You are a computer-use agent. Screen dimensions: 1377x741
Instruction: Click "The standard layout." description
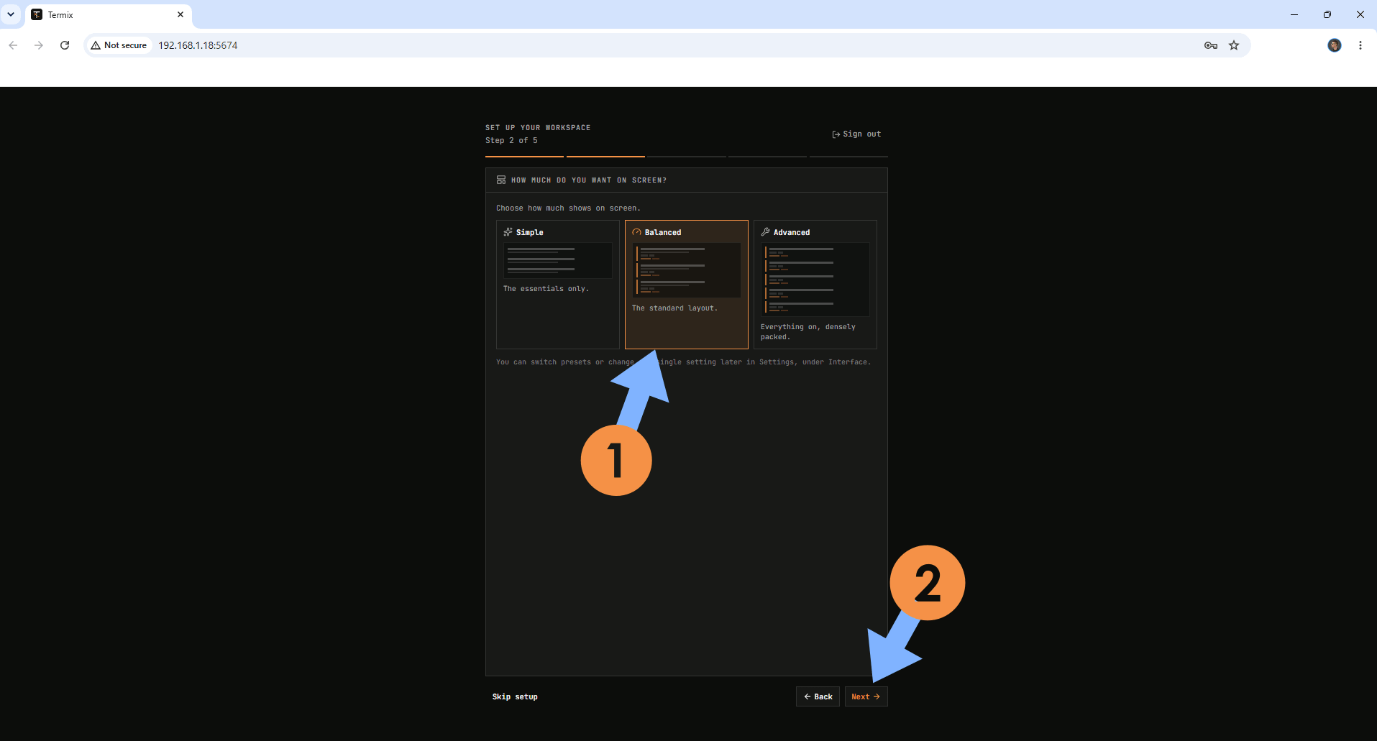[674, 308]
